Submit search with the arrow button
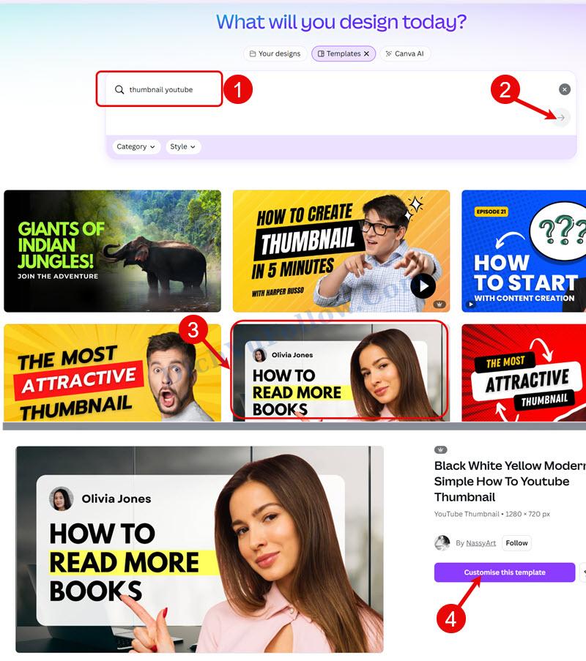This screenshot has width=586, height=661. point(561,118)
